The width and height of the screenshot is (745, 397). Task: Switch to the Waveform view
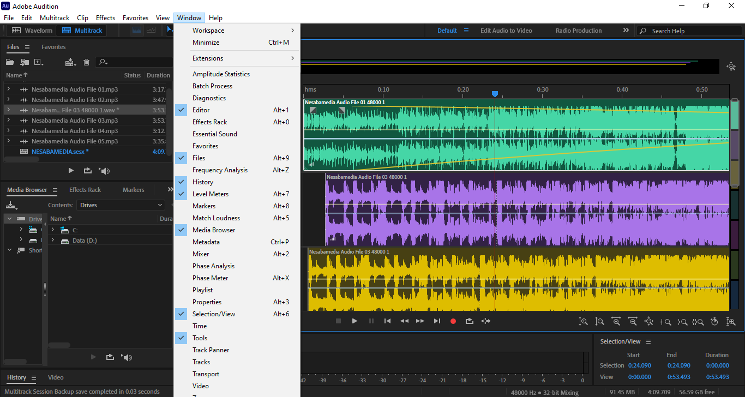click(32, 31)
